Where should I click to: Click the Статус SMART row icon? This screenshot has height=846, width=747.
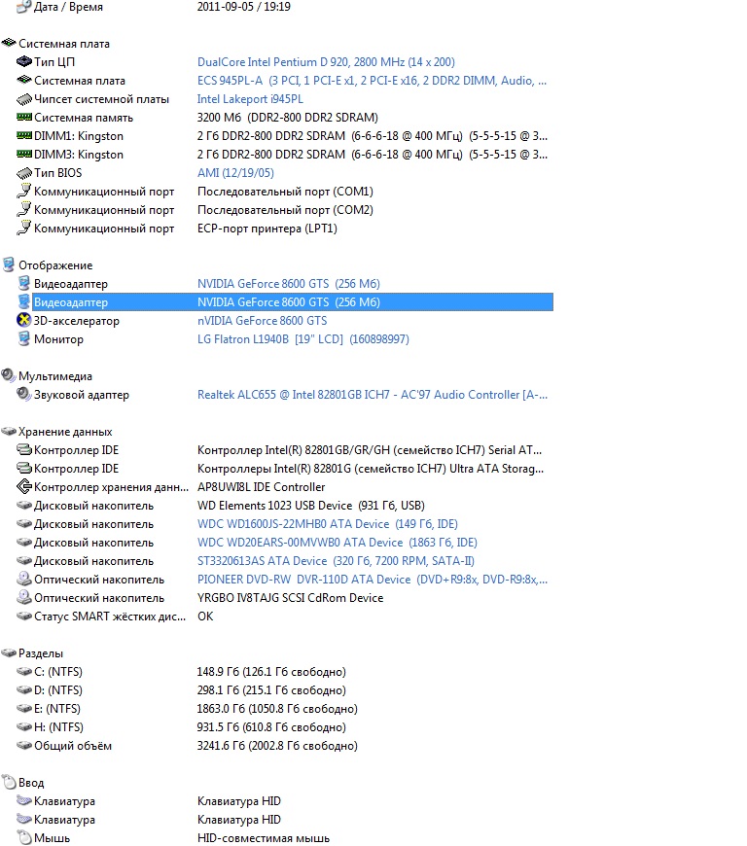23,616
